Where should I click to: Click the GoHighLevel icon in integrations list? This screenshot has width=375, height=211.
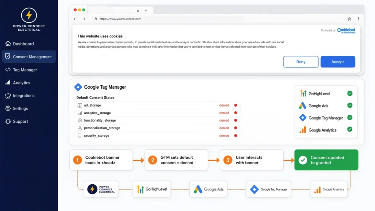[303, 93]
